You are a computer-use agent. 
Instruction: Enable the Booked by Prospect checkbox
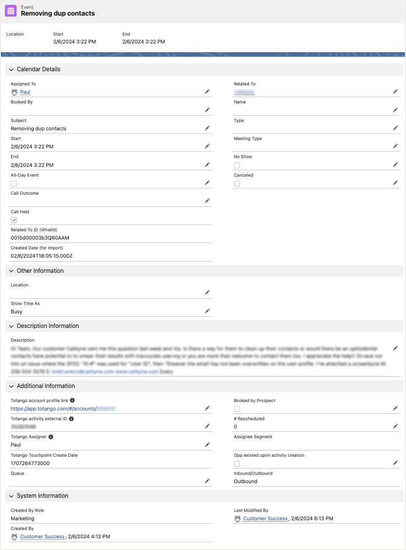(x=237, y=408)
